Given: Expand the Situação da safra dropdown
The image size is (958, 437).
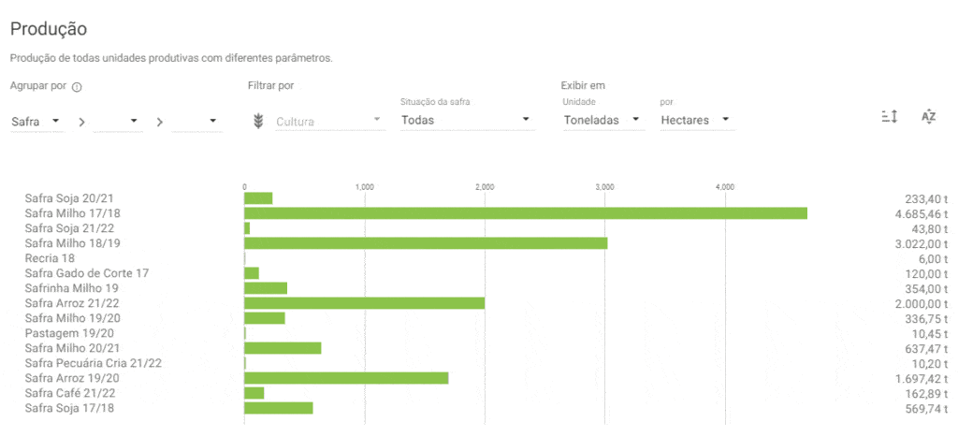Looking at the screenshot, I should (x=466, y=120).
